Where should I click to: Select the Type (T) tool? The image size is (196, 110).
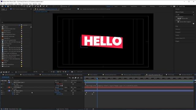tap(32, 6)
